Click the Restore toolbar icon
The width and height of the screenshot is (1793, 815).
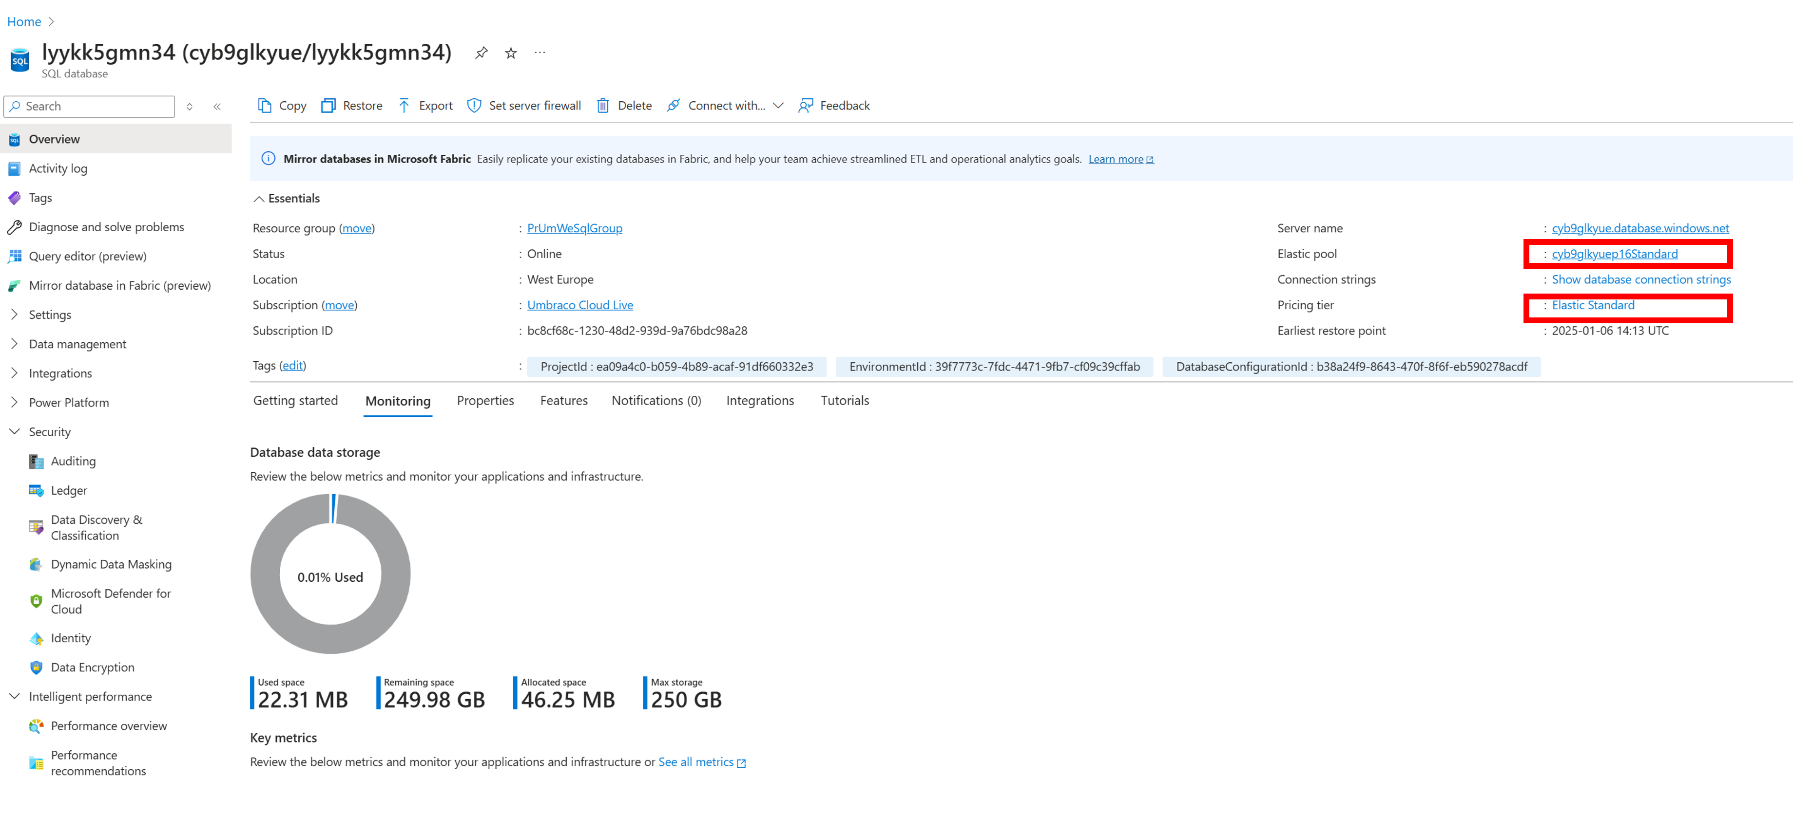(x=328, y=106)
